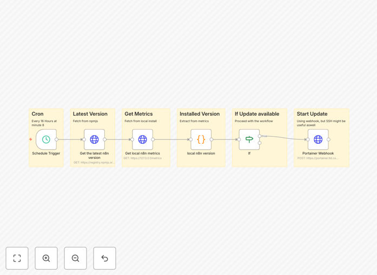This screenshot has height=275, width=377.
Task: Click the 'Schedule Trigger' node label
Action: tap(46, 153)
